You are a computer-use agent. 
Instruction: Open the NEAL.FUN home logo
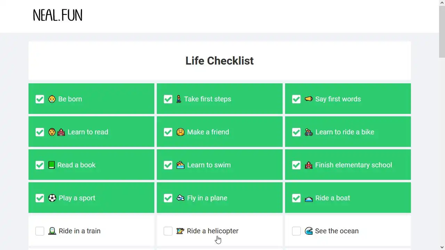tap(58, 16)
